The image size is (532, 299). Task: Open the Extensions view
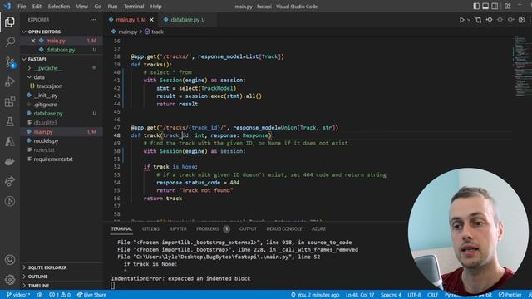pos(10,101)
